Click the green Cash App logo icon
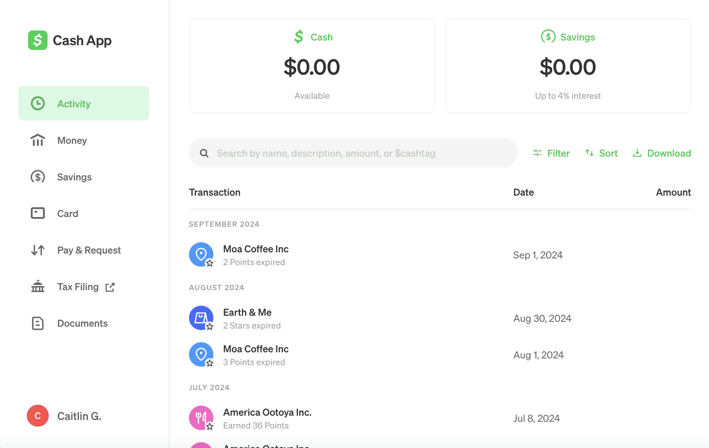The width and height of the screenshot is (709, 448). click(37, 40)
